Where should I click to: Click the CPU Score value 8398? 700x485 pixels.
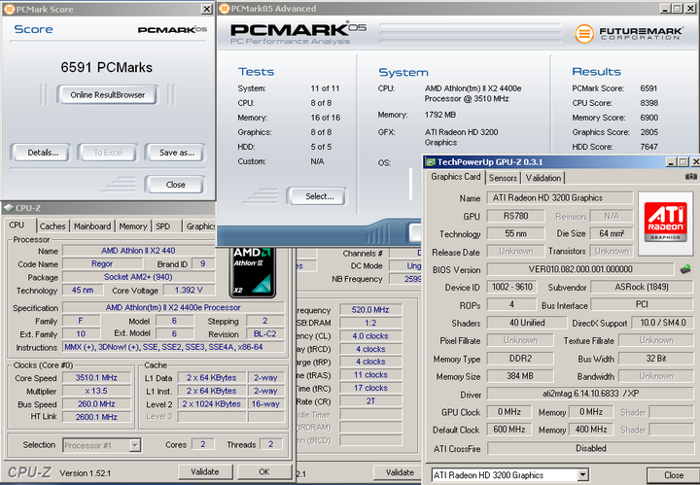tap(649, 103)
